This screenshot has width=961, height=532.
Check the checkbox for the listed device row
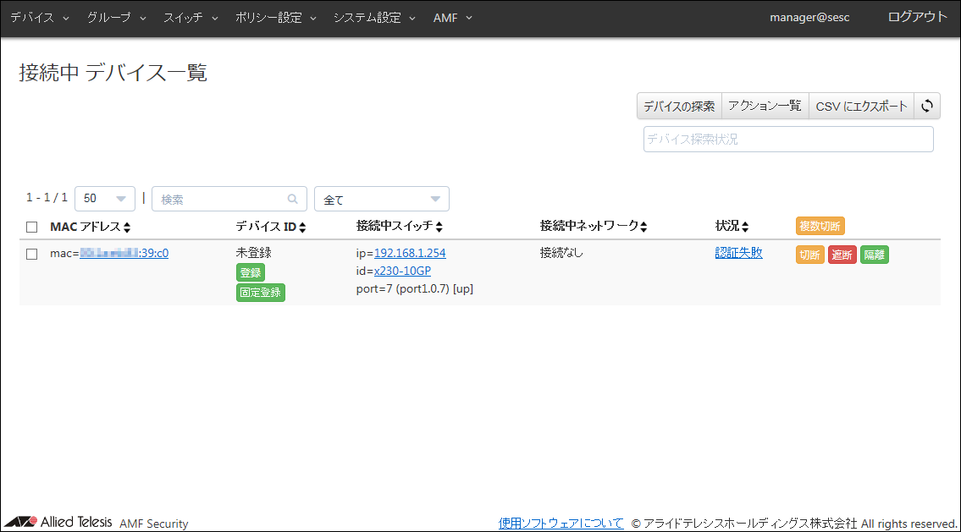(30, 252)
